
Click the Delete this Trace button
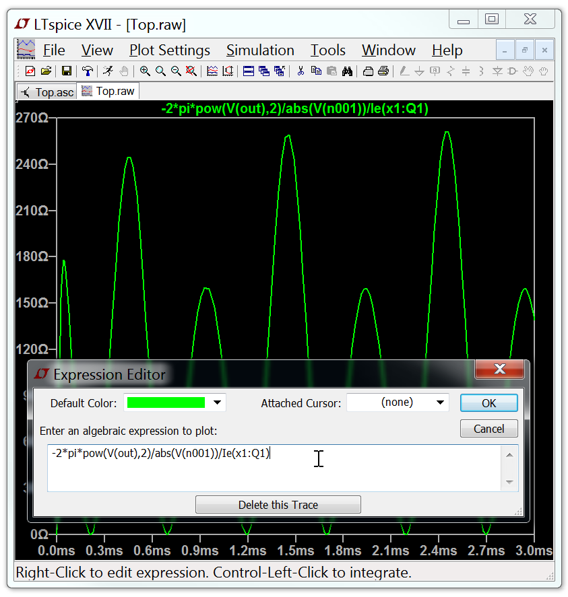point(278,505)
